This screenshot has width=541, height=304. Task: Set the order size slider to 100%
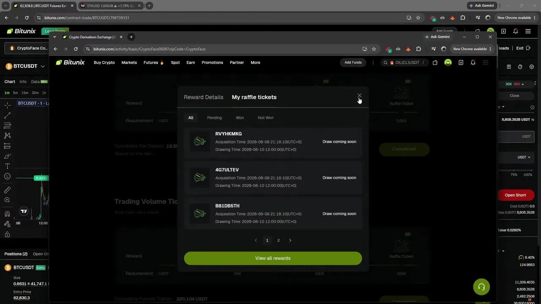[x=527, y=175]
